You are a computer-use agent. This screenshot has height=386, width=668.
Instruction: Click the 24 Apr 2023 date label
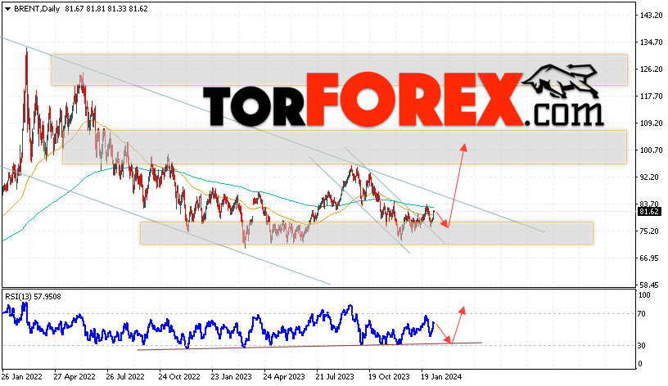tap(284, 377)
